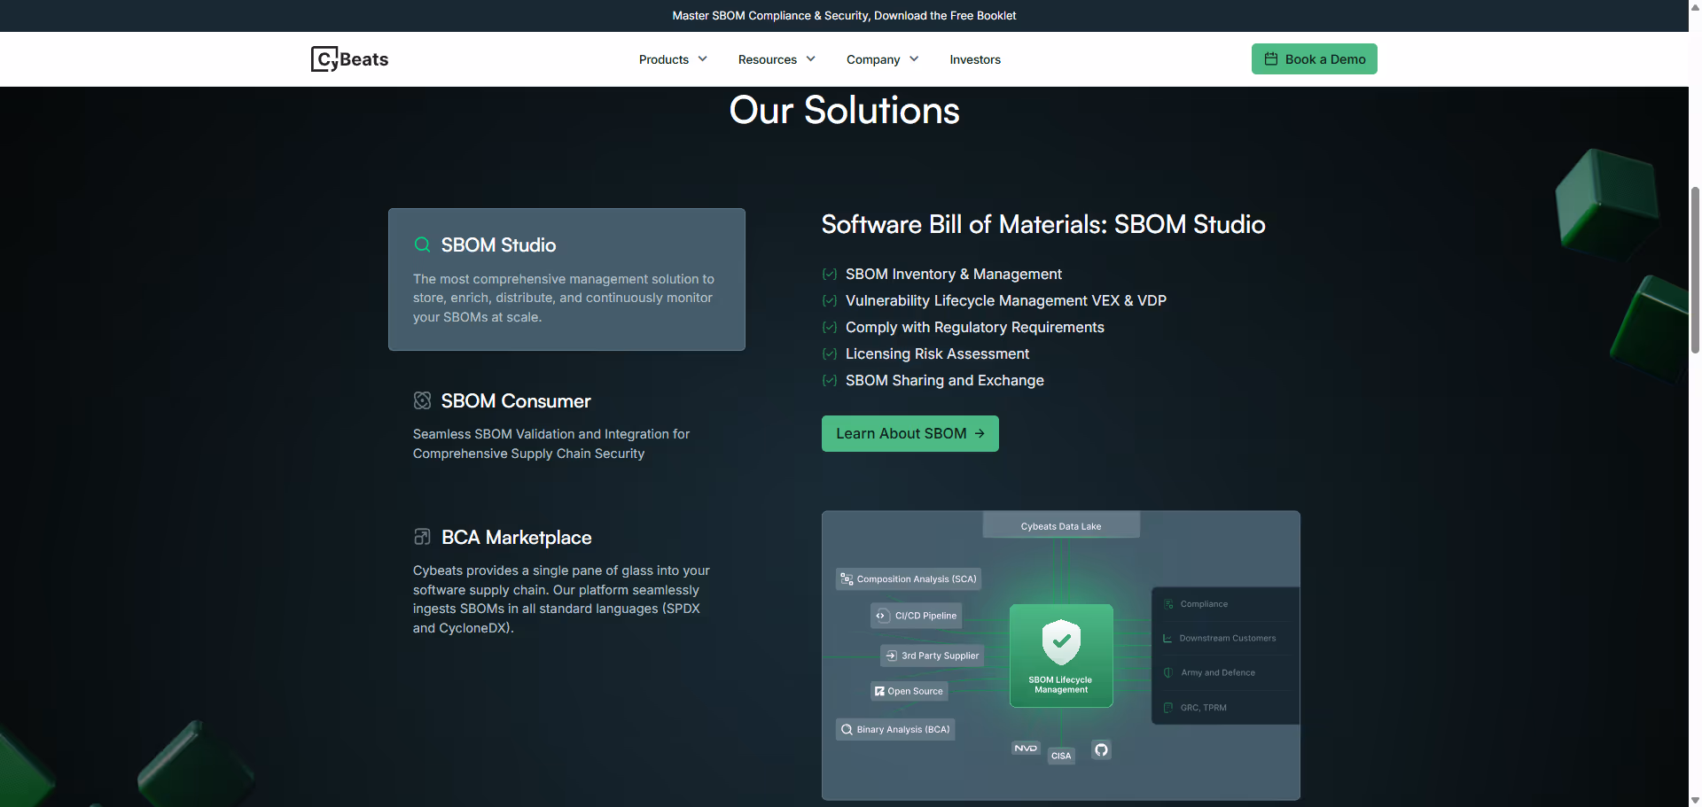Click the scrollbar down arrow
The width and height of the screenshot is (1702, 807).
tap(1695, 800)
